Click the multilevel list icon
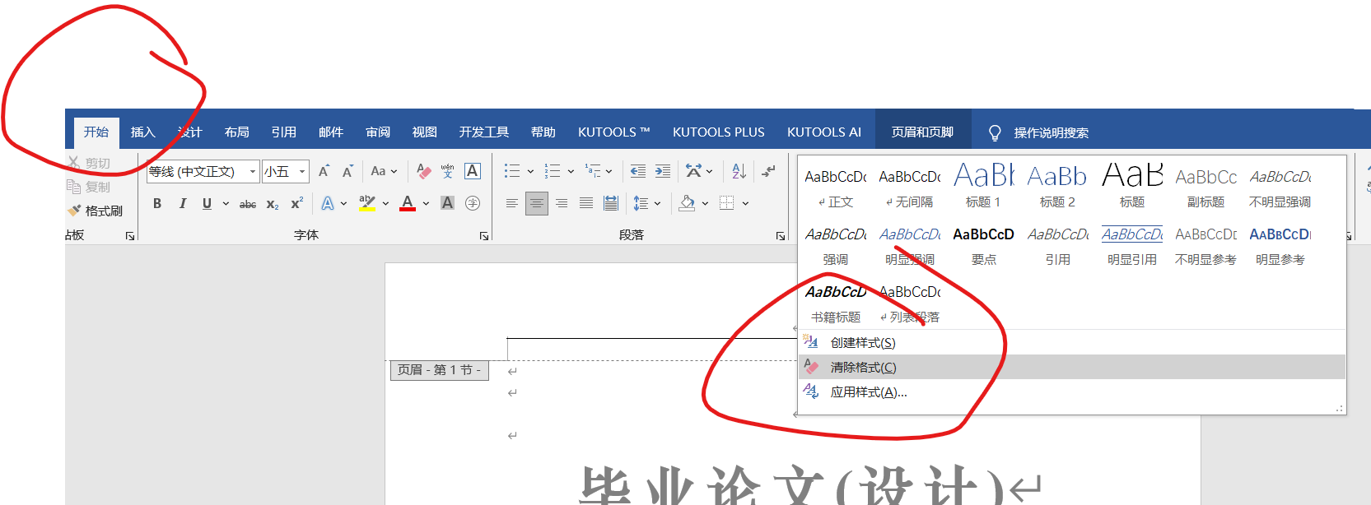This screenshot has height=505, width=1371. click(x=593, y=171)
